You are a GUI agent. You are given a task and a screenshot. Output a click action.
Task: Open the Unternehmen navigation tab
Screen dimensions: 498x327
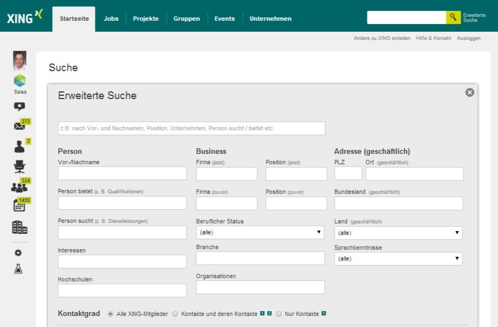(x=270, y=19)
